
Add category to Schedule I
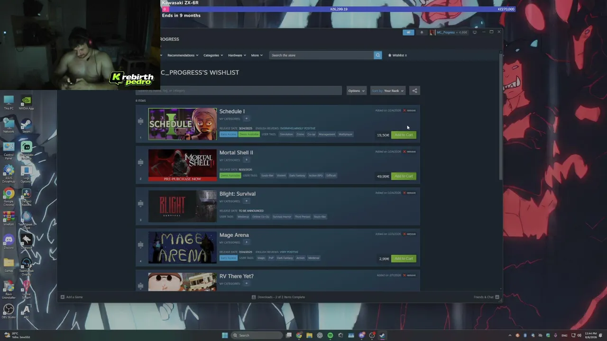pyautogui.click(x=246, y=119)
